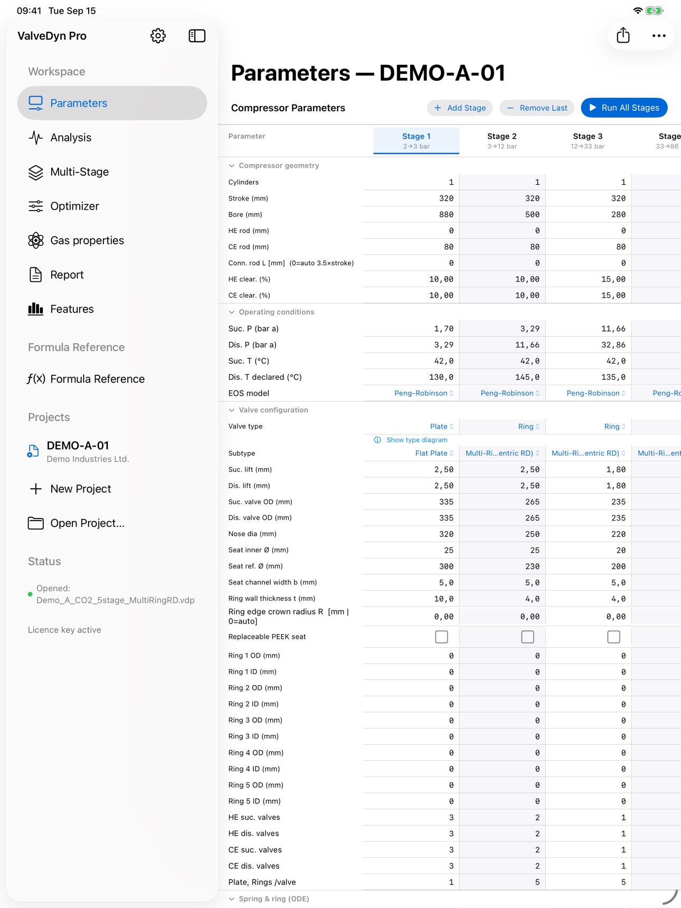Enable Replaceable PEEK seat for Stage 1
The height and width of the screenshot is (908, 681).
(441, 637)
